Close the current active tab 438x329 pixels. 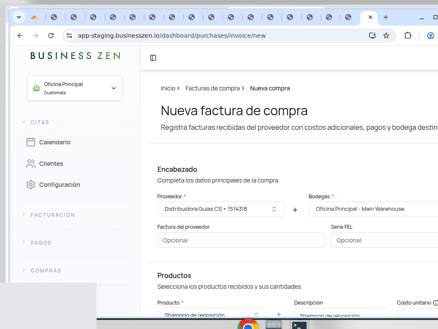pyautogui.click(x=370, y=17)
